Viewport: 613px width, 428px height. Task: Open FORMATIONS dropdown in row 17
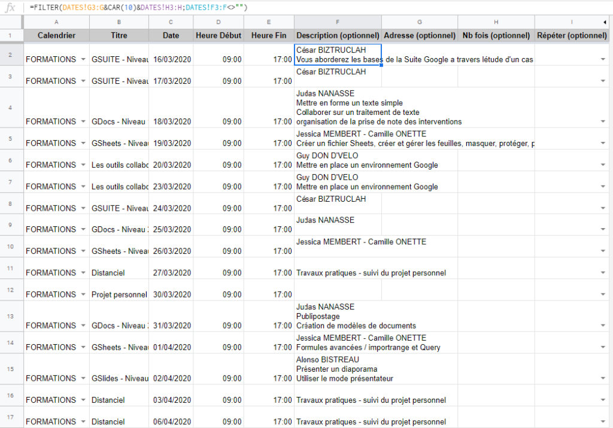(x=83, y=421)
